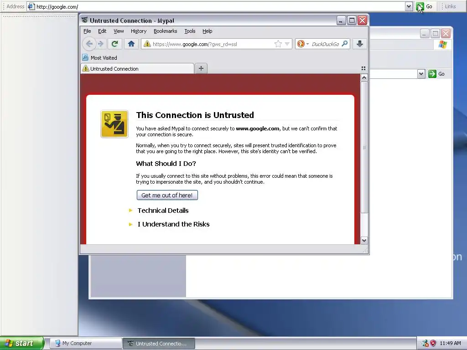Image resolution: width=467 pixels, height=350 pixels.
Task: Click Untrusted Connection taskbar button
Action: 159,343
